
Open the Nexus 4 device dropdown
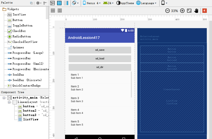[92, 3]
